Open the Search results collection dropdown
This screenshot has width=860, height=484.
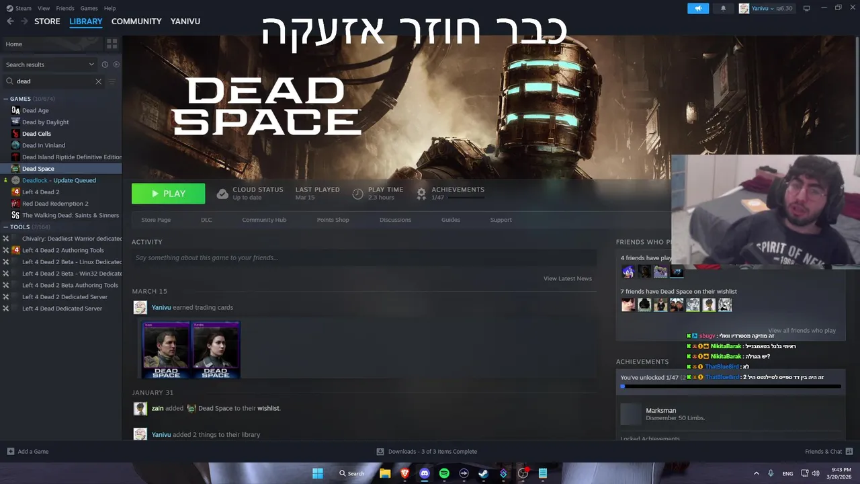pos(50,65)
